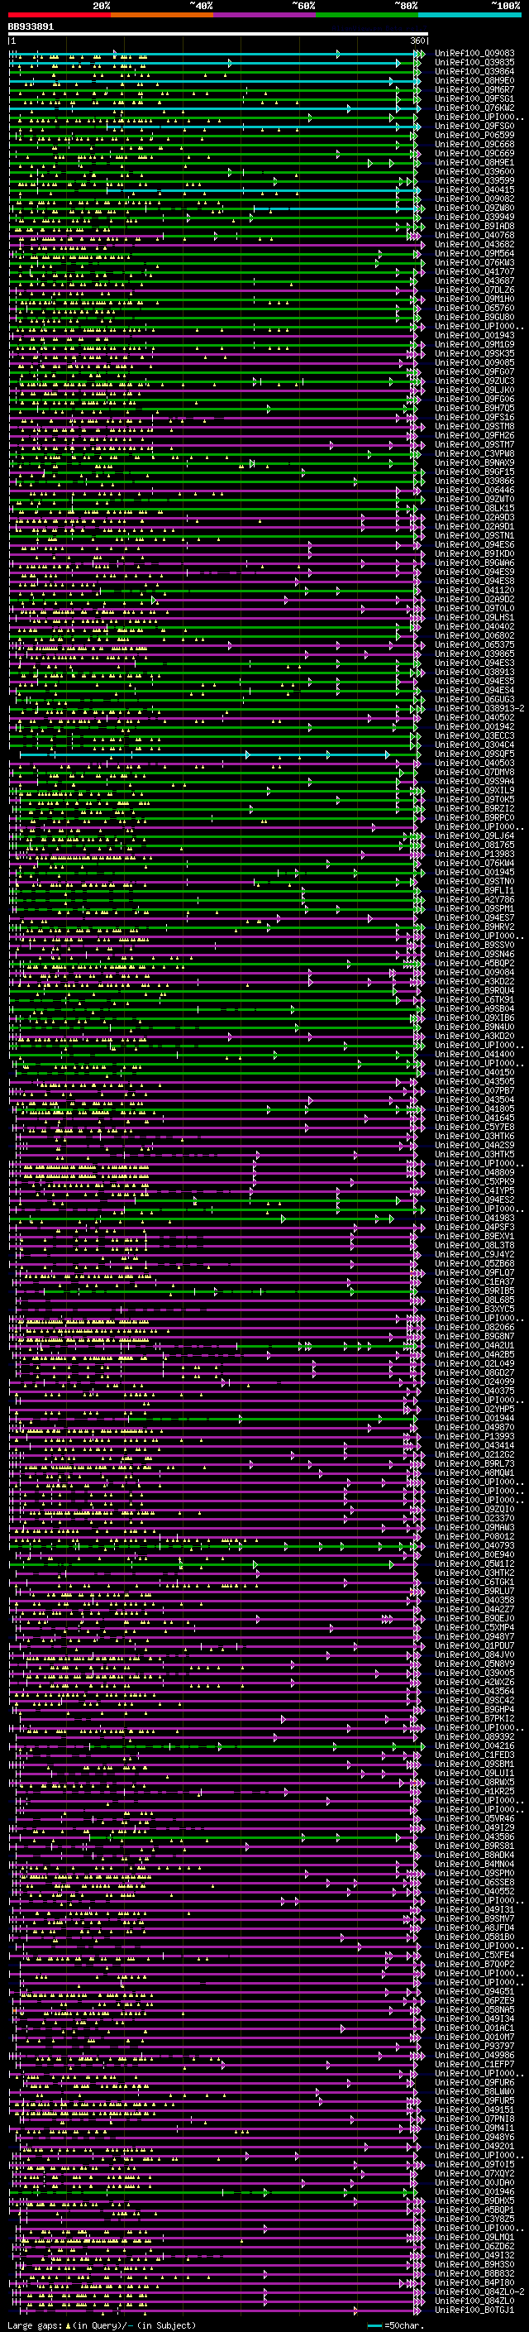Click hit label UniRef100_Q9FSG1

tap(474, 98)
